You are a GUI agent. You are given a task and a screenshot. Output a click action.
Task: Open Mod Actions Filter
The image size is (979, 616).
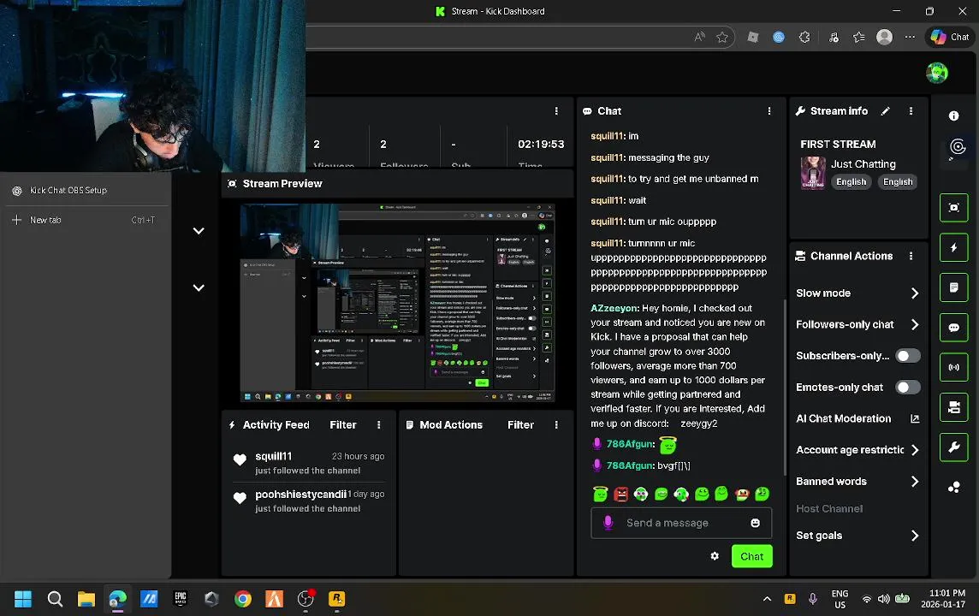(520, 425)
